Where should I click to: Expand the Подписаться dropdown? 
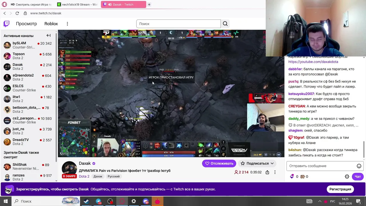pos(272,163)
